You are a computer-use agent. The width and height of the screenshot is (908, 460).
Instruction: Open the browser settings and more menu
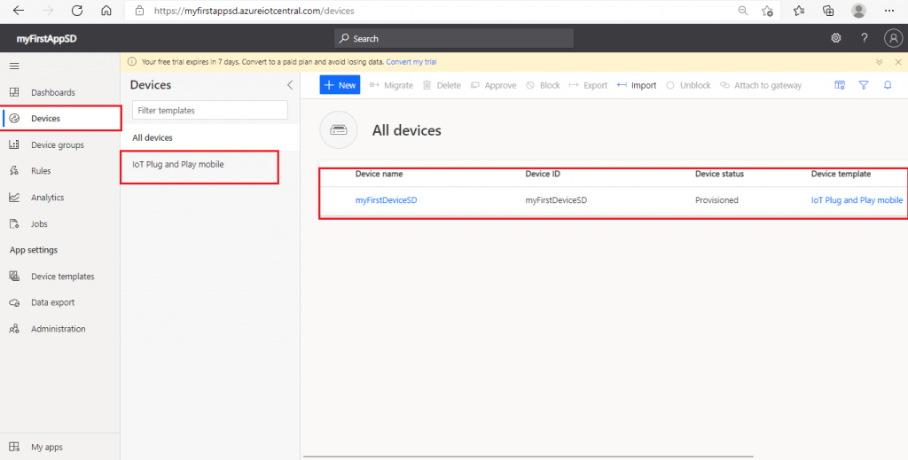[x=889, y=11]
